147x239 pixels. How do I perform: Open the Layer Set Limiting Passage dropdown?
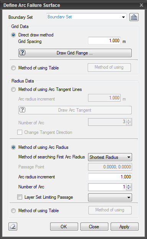[110, 198]
